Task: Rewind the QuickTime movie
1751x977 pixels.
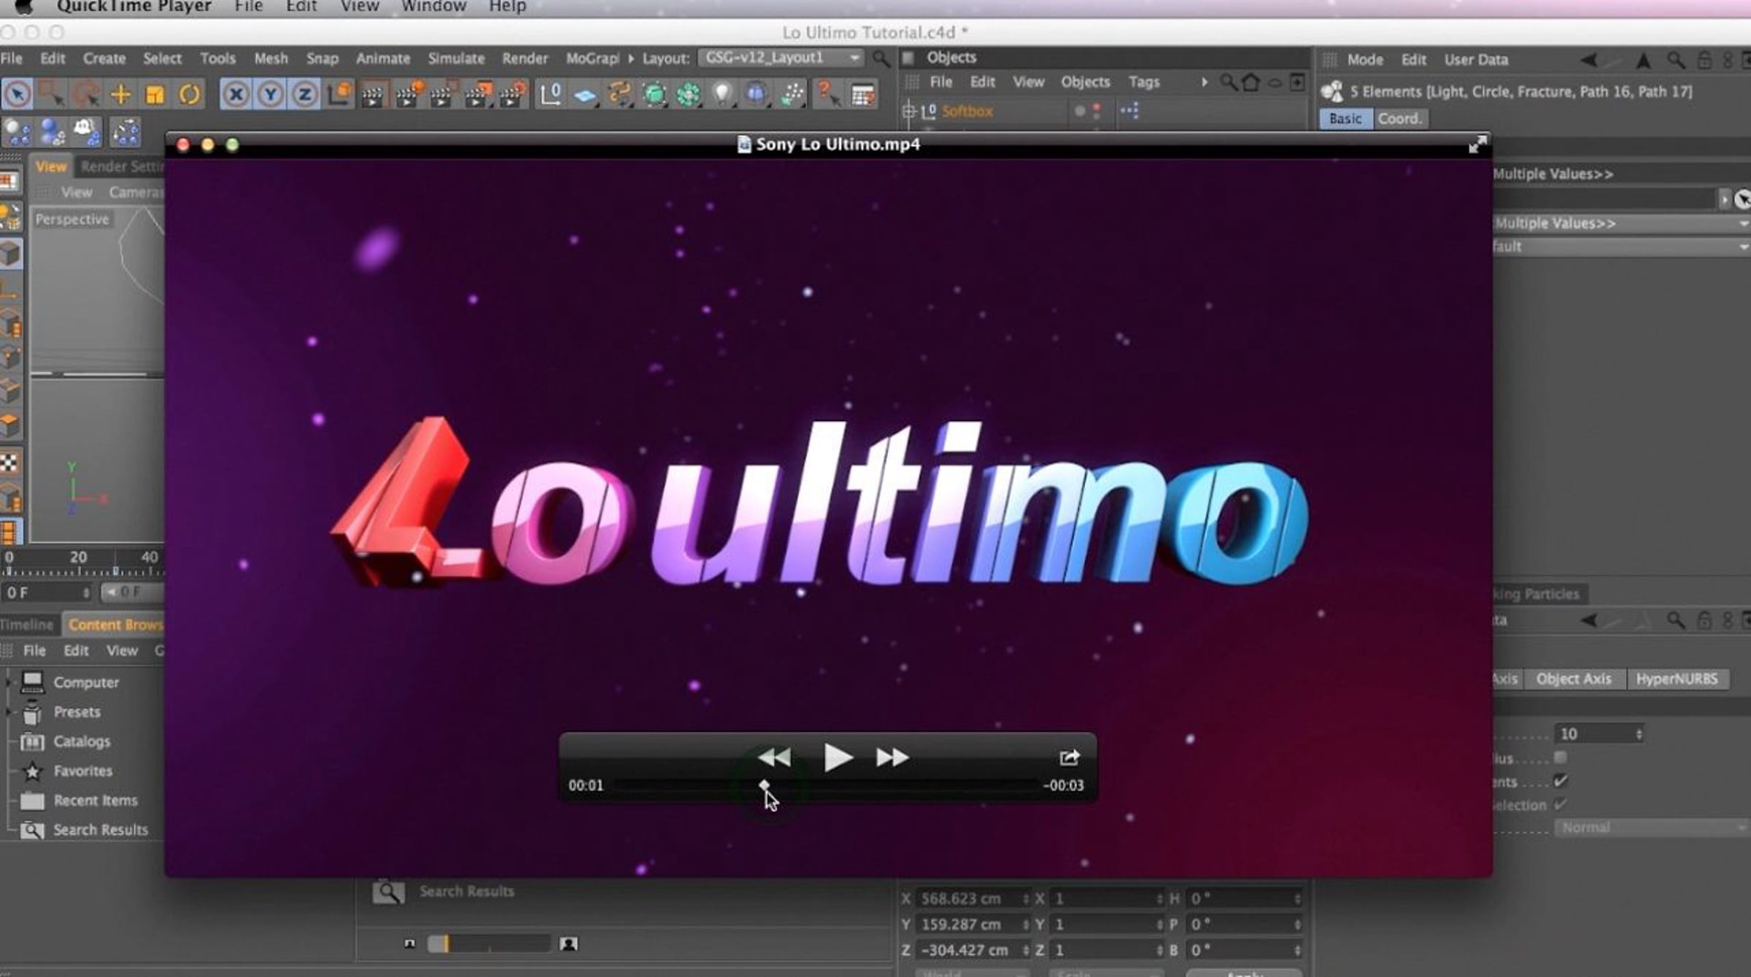Action: pos(774,757)
